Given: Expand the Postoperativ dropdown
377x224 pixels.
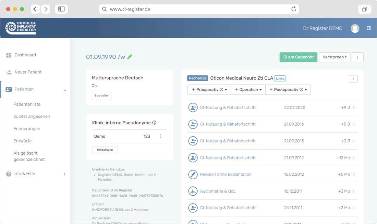Looking at the screenshot, I should point(289,89).
